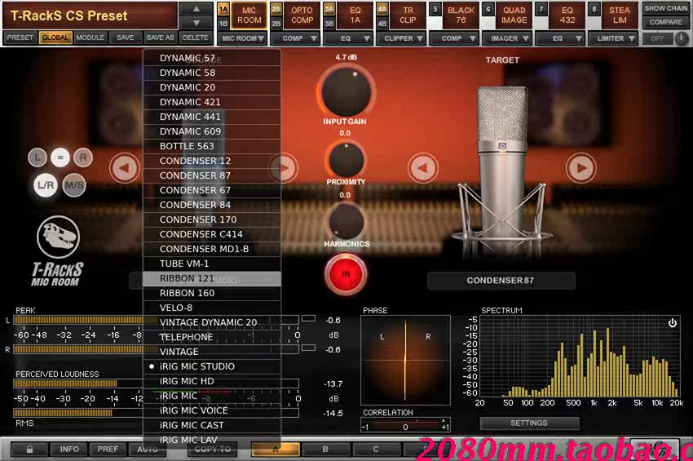This screenshot has height=461, width=693.
Task: Show previous target microphone arrow
Action: click(423, 168)
